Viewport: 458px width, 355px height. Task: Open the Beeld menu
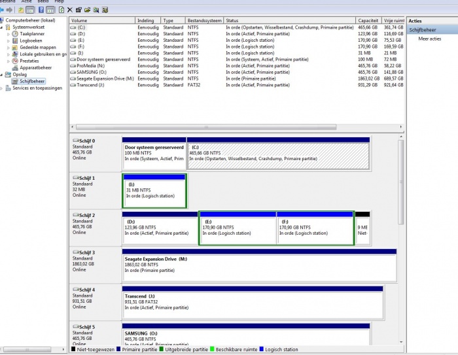pos(43,2)
